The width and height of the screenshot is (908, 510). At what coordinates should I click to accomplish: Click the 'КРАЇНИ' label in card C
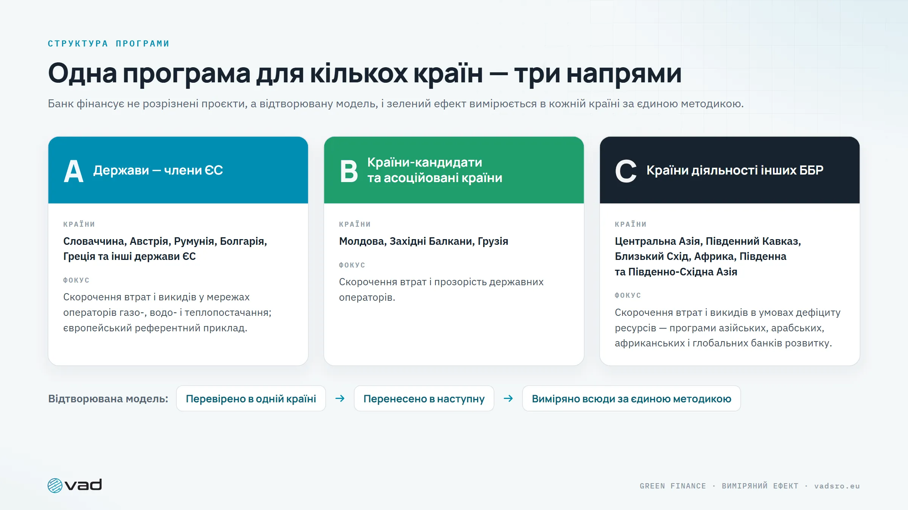pyautogui.click(x=631, y=224)
